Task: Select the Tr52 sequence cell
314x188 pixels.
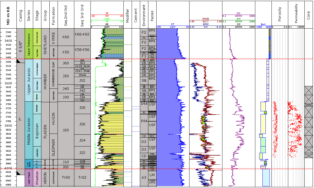Action: pos(82,178)
